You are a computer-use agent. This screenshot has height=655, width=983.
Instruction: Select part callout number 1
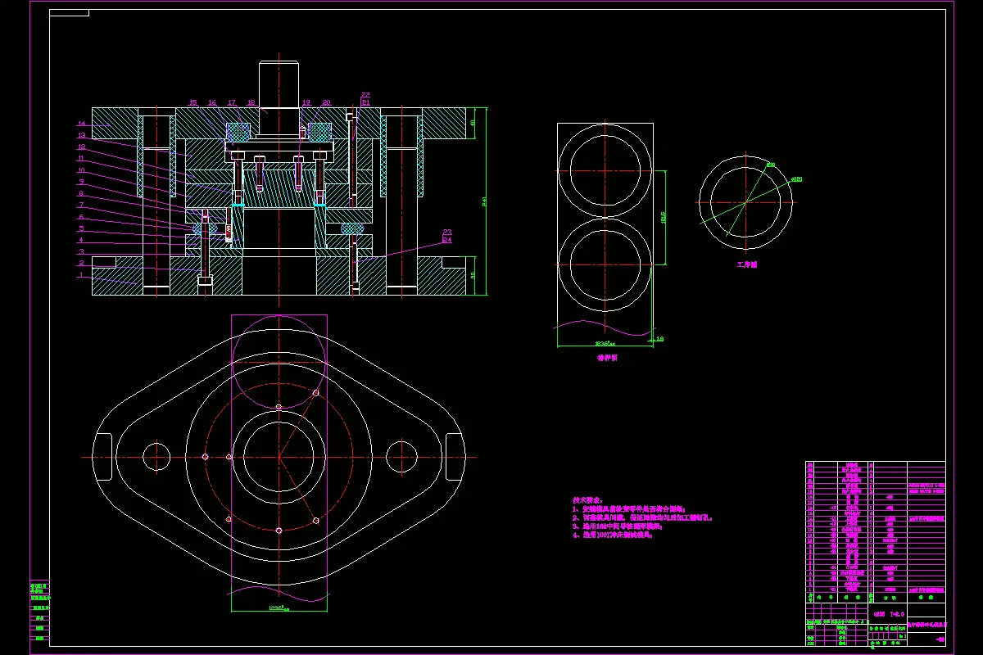click(x=82, y=276)
